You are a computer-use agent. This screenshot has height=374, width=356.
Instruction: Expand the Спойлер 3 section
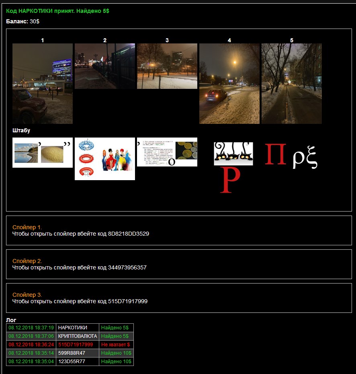point(27,295)
